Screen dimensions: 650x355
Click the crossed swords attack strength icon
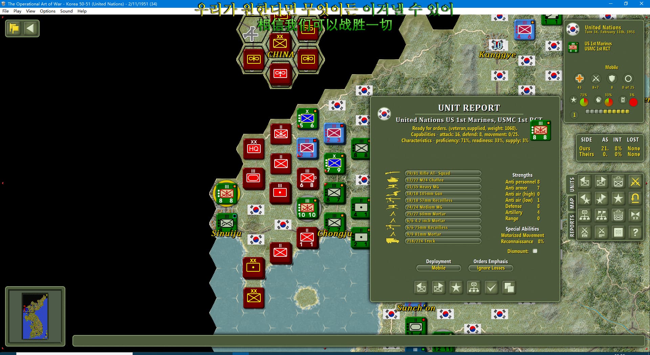[x=596, y=79]
